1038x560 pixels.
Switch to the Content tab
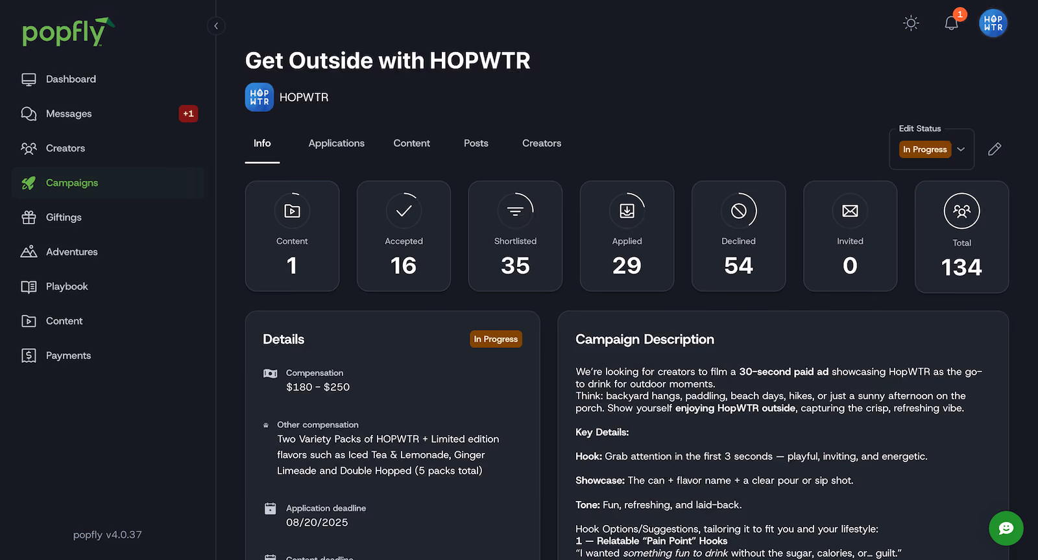(x=411, y=143)
